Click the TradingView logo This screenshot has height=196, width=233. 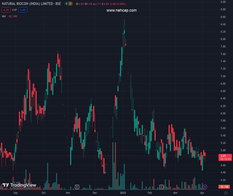click(x=19, y=185)
